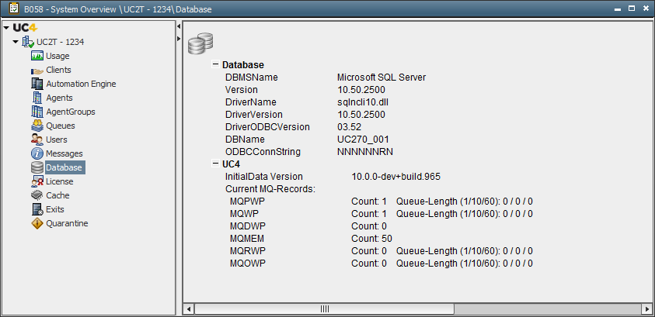Click the DBMSName label
This screenshot has width=655, height=317.
coord(252,77)
